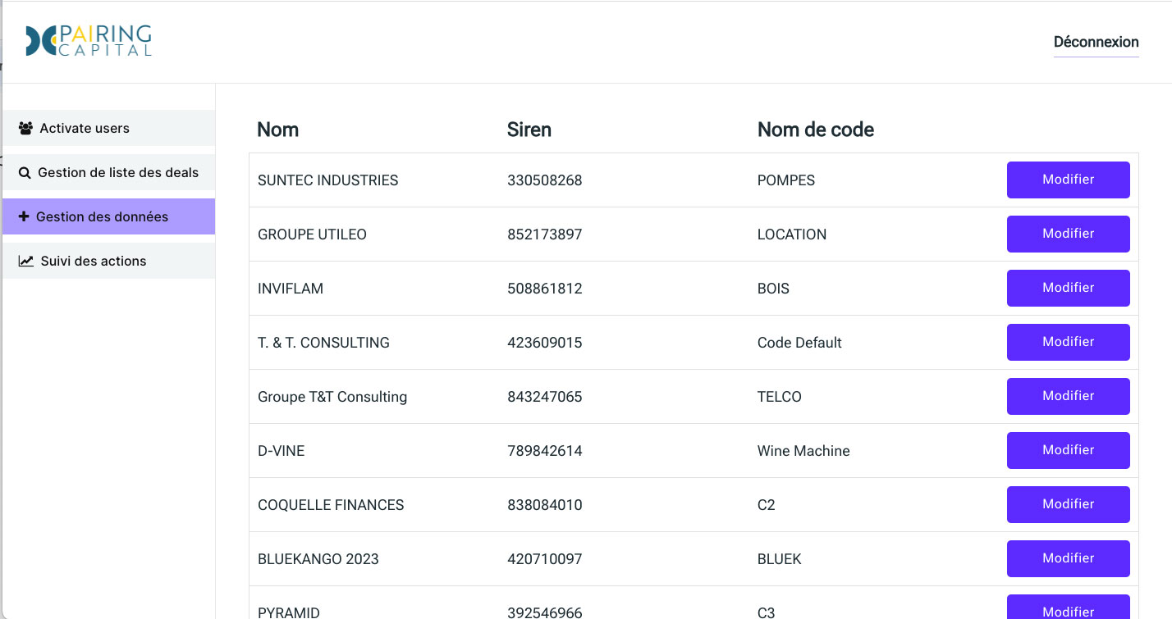Click the plus icon beside Gestion des données
The image size is (1172, 619).
coord(24,216)
